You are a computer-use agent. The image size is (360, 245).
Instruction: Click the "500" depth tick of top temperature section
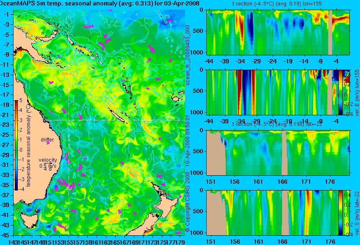pos(199,31)
